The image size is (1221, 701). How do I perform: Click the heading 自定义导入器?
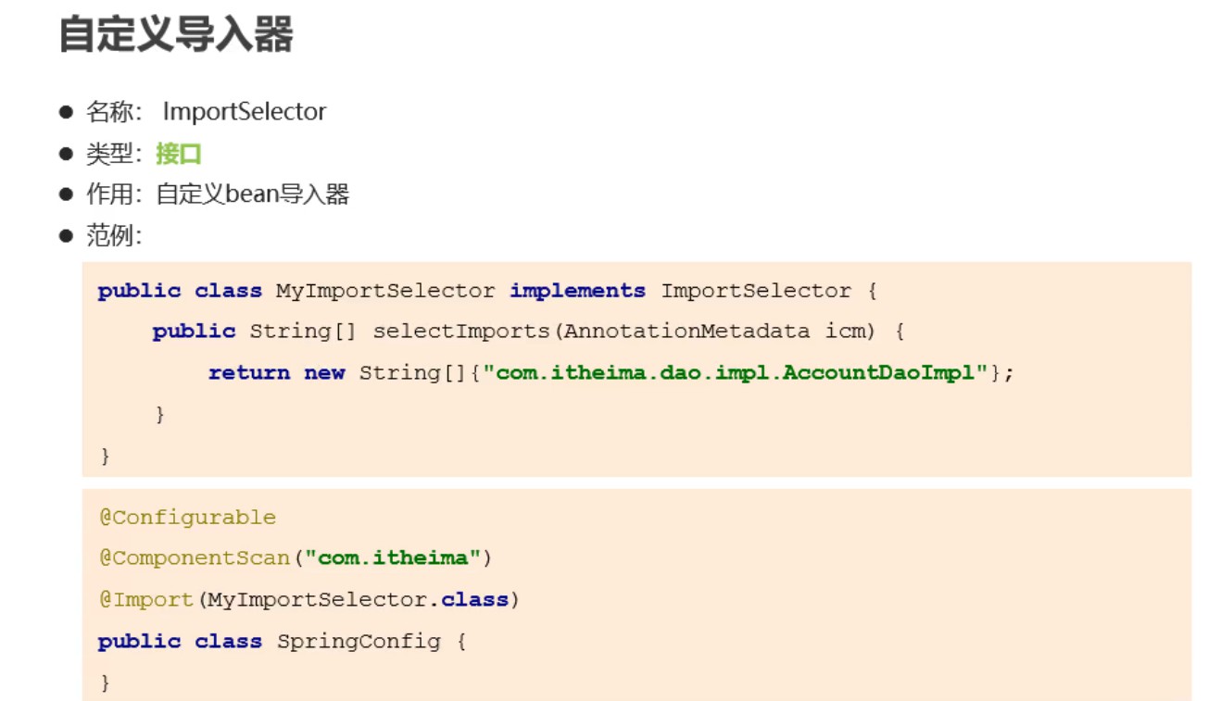pos(176,34)
